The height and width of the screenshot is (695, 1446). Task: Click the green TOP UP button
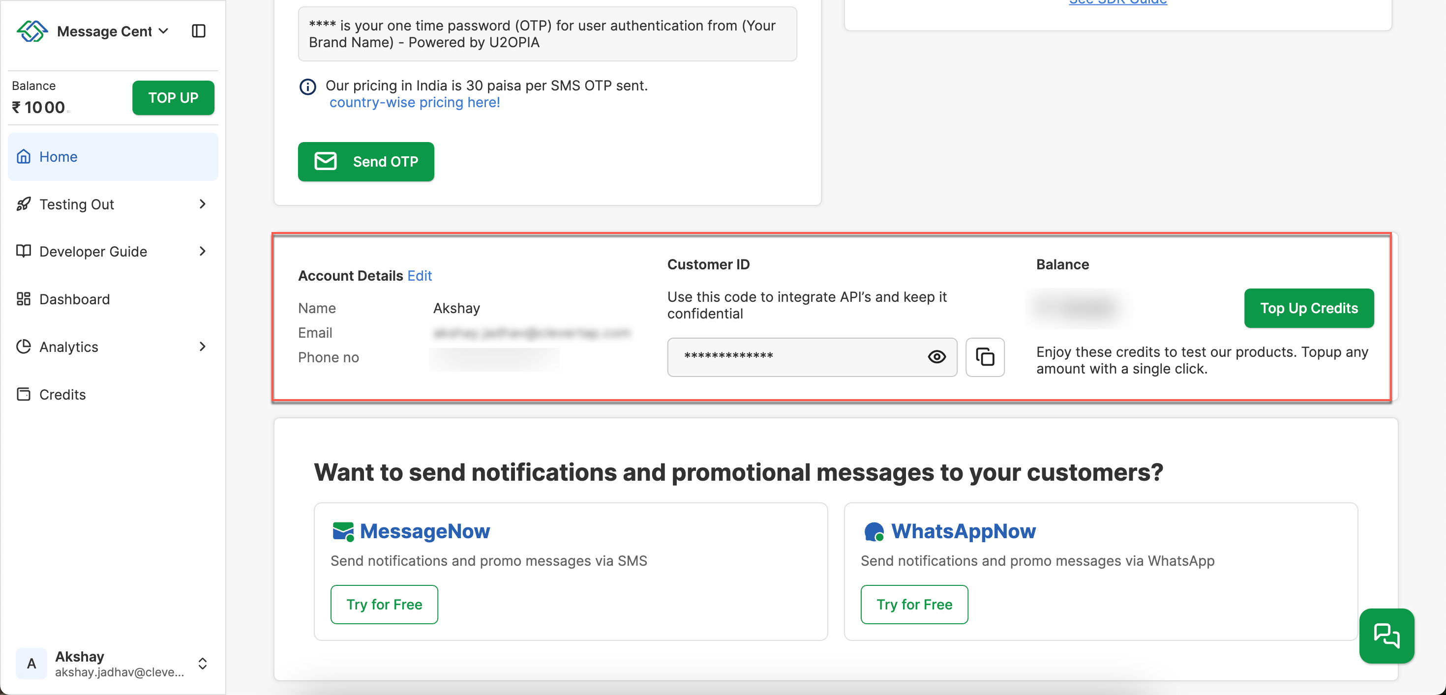[173, 98]
